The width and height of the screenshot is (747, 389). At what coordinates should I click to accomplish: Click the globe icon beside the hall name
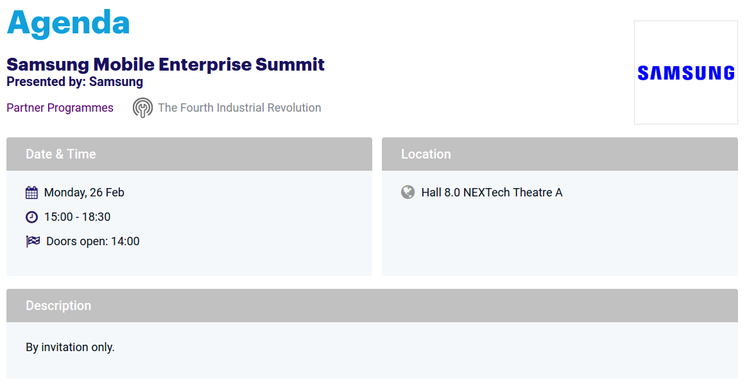(x=408, y=192)
